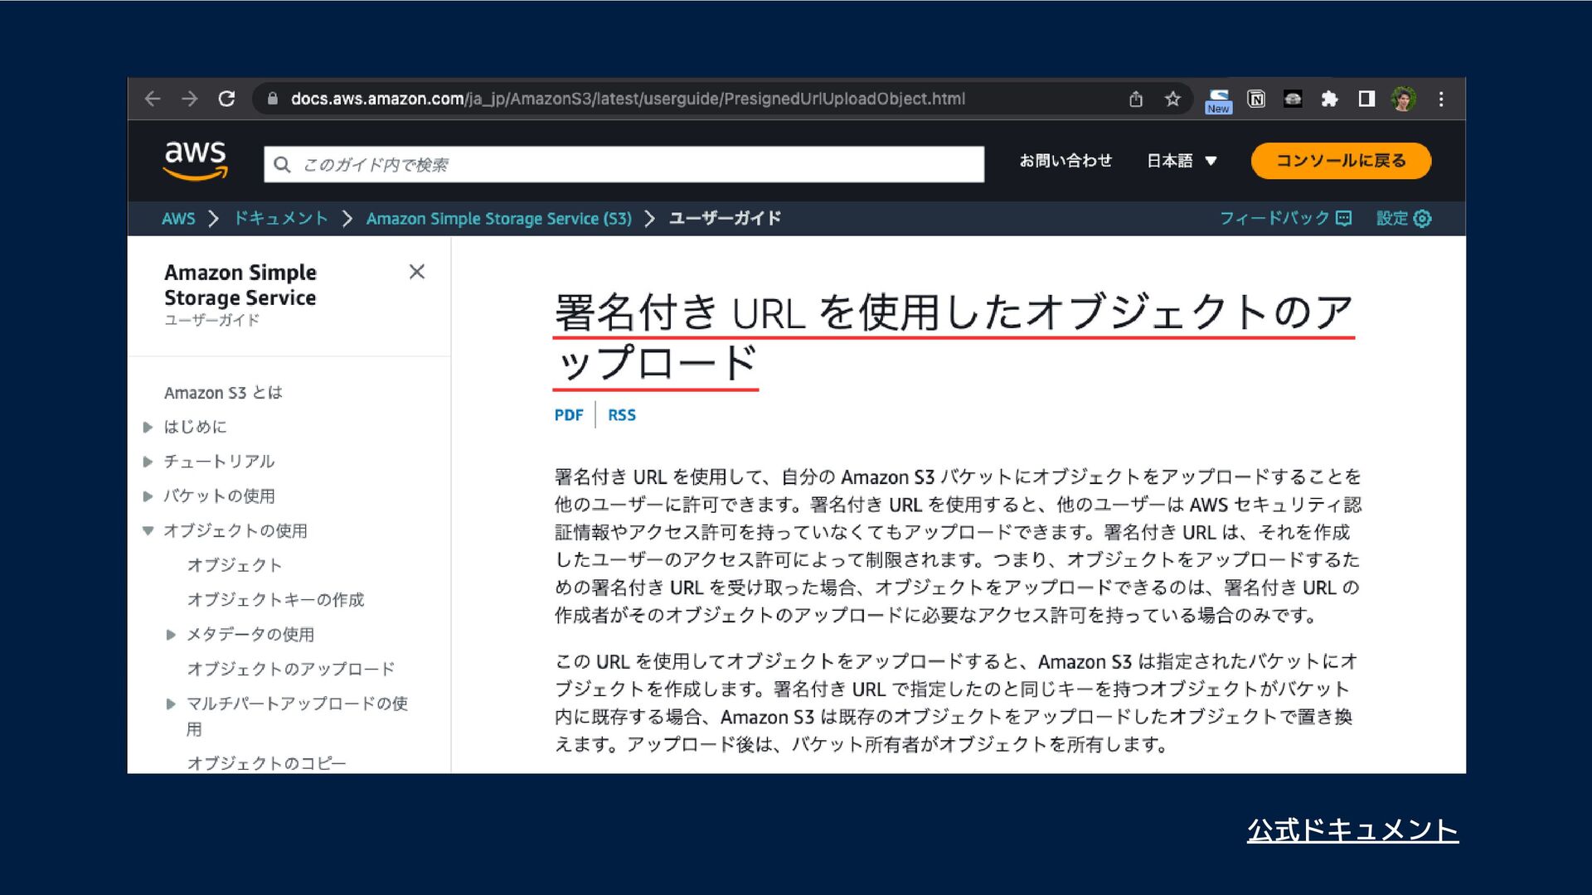
Task: Open オブジェクトのコピー in the sidebar
Action: (x=267, y=762)
